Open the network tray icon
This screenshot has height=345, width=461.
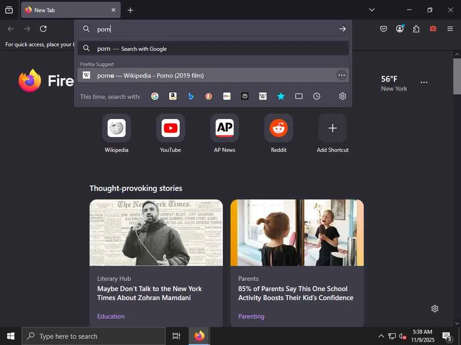click(392, 336)
